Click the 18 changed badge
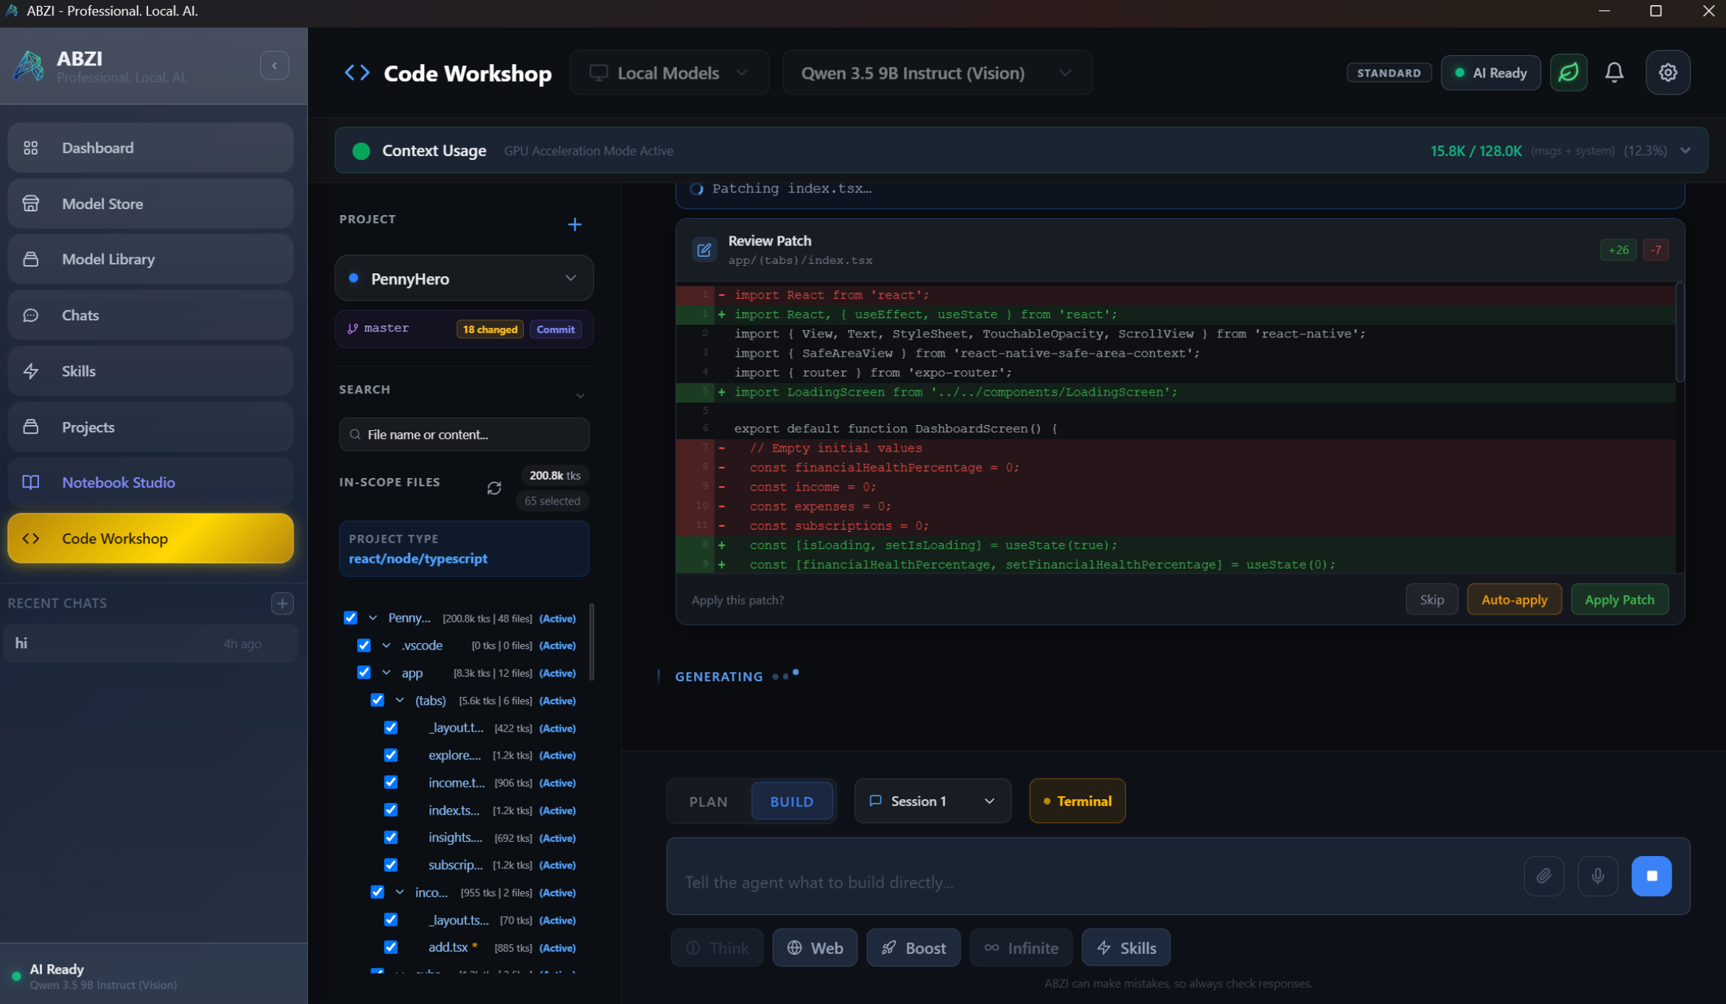The height and width of the screenshot is (1004, 1726). point(490,329)
